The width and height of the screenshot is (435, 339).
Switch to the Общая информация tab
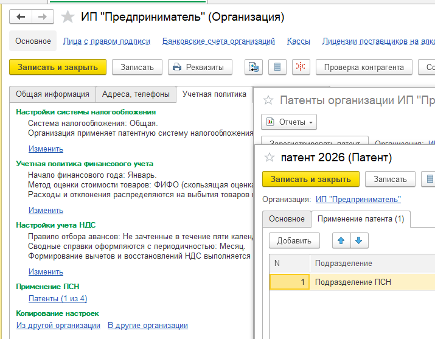point(52,94)
